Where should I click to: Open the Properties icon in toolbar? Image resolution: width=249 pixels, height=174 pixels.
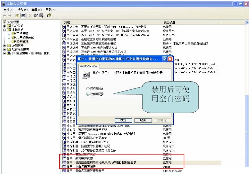click(36, 15)
